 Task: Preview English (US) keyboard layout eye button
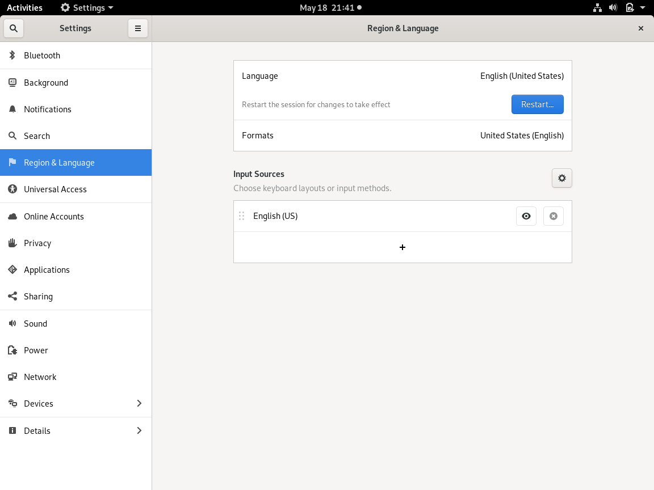pyautogui.click(x=526, y=216)
